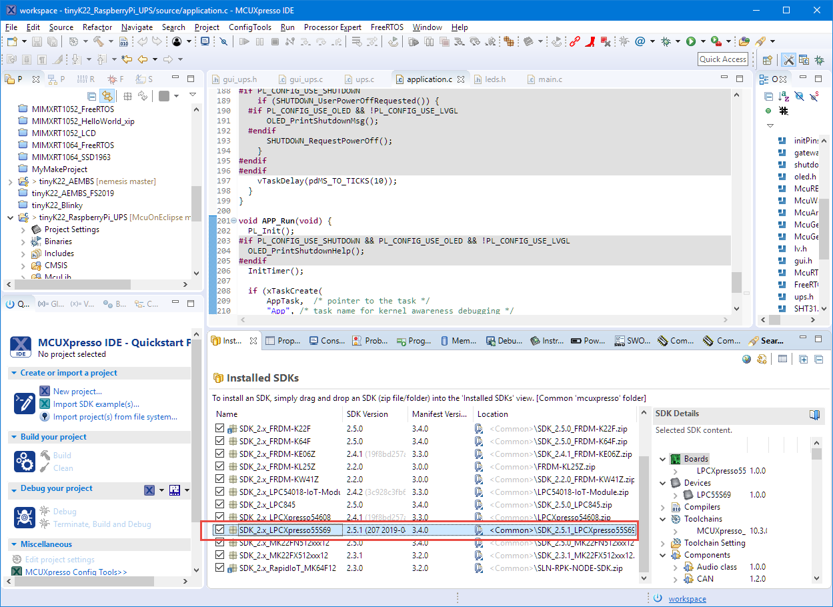Screen dimensions: 833x607
Task: Uncheck the SDK_2.x_RapidIoT_MK64F12 checkbox
Action: point(219,568)
